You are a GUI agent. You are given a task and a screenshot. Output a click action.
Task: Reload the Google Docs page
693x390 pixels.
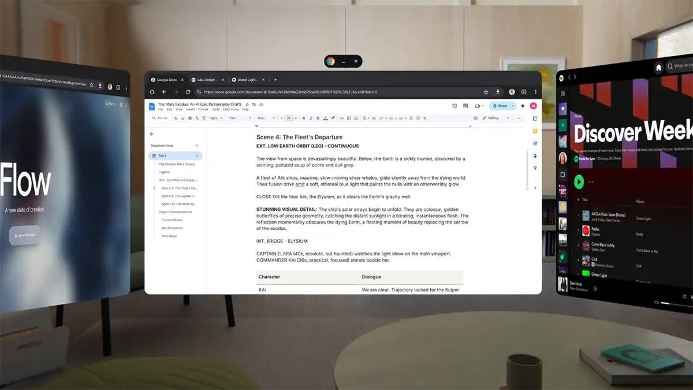tap(188, 92)
